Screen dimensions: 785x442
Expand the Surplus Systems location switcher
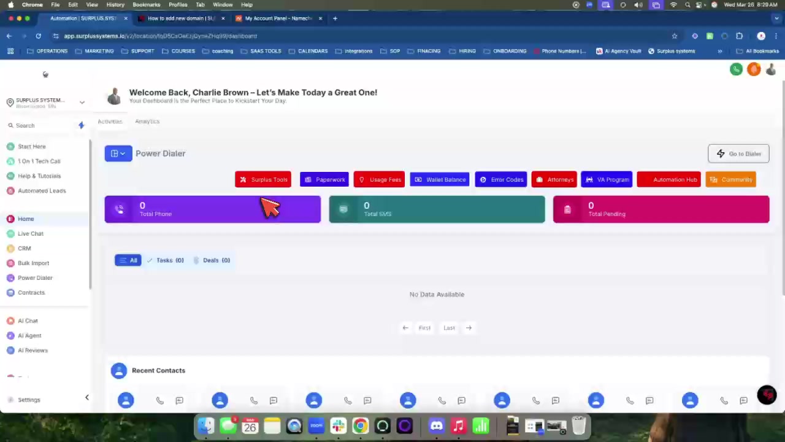point(82,103)
